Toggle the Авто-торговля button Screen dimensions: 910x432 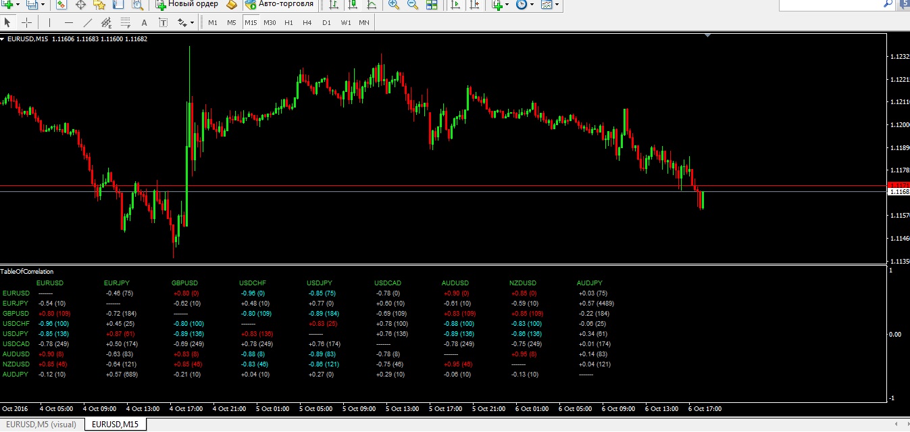(280, 5)
